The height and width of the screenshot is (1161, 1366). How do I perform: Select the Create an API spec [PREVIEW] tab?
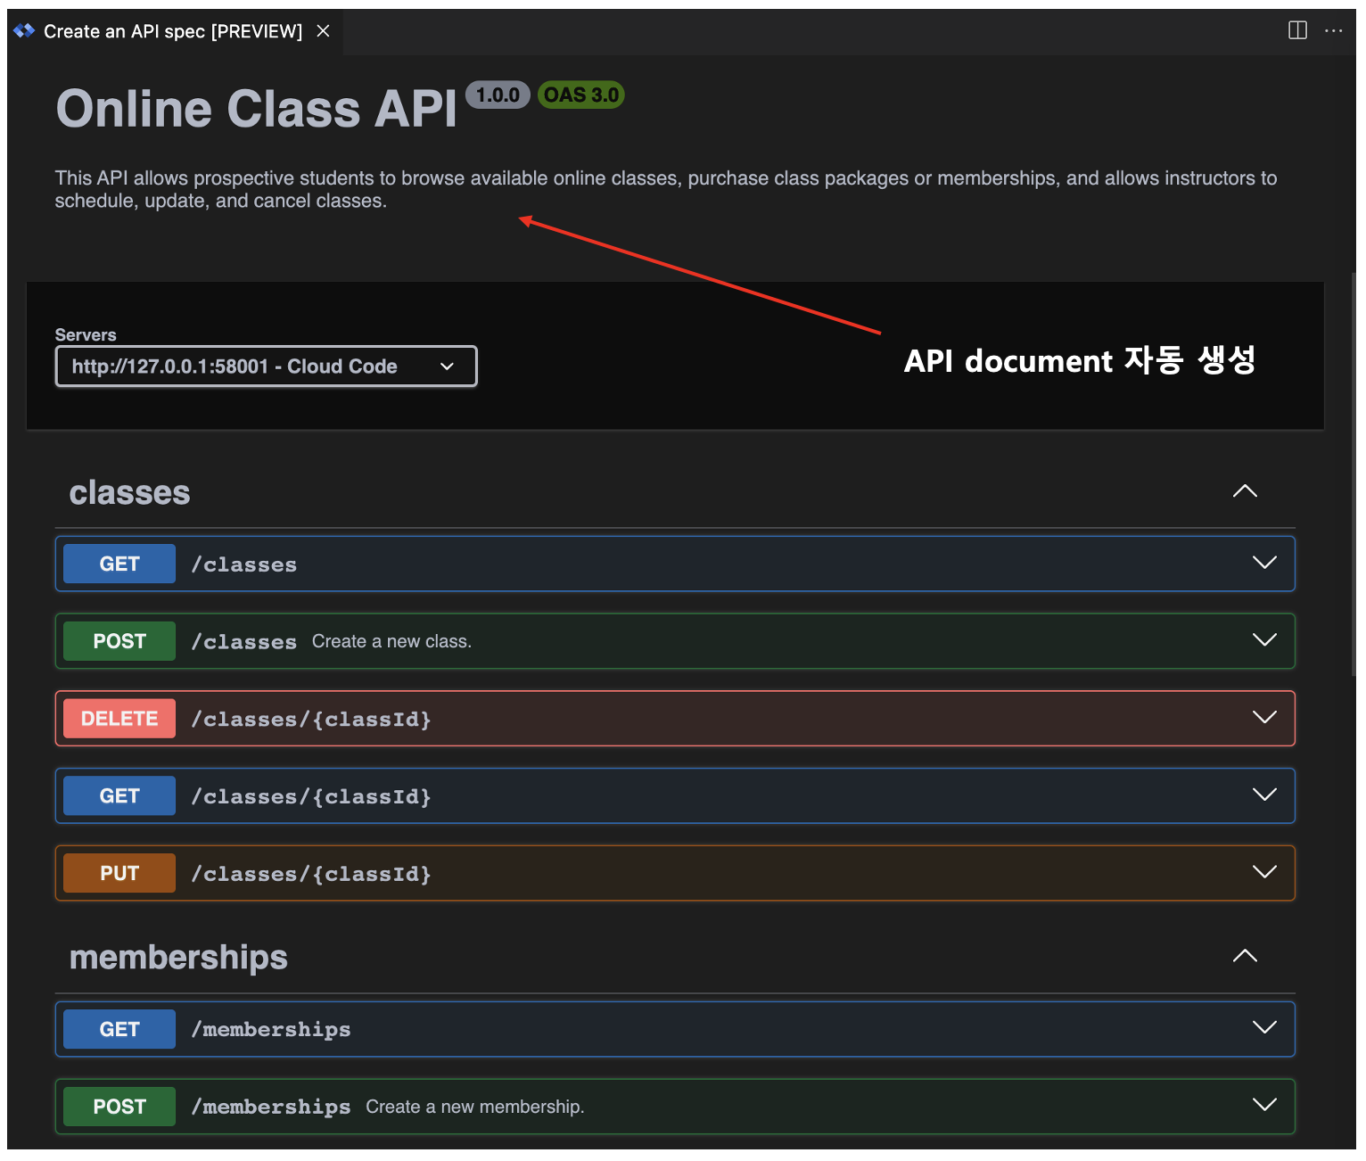[x=173, y=31]
